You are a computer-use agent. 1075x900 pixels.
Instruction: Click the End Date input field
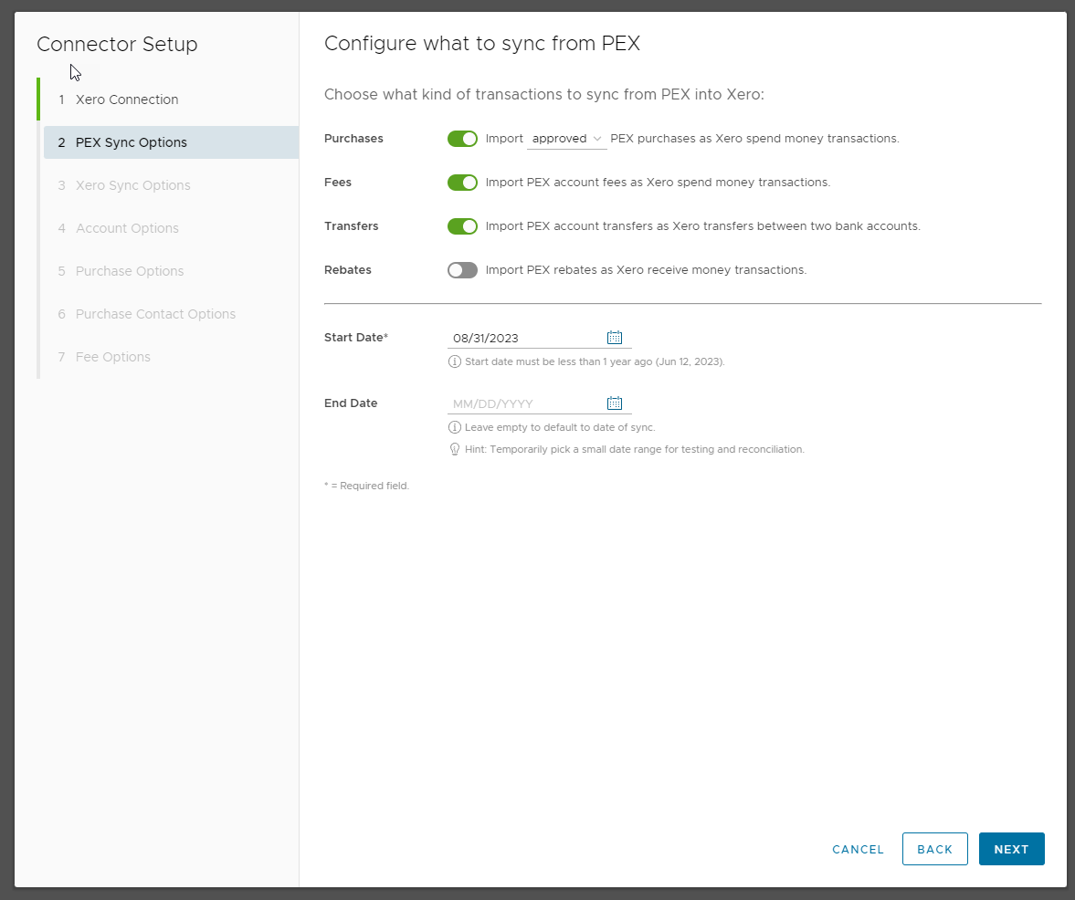(525, 403)
